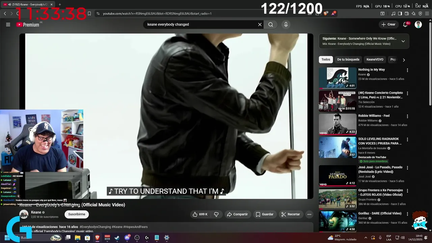Save video with Guardar button
Image resolution: width=432 pixels, height=243 pixels.
[265, 214]
